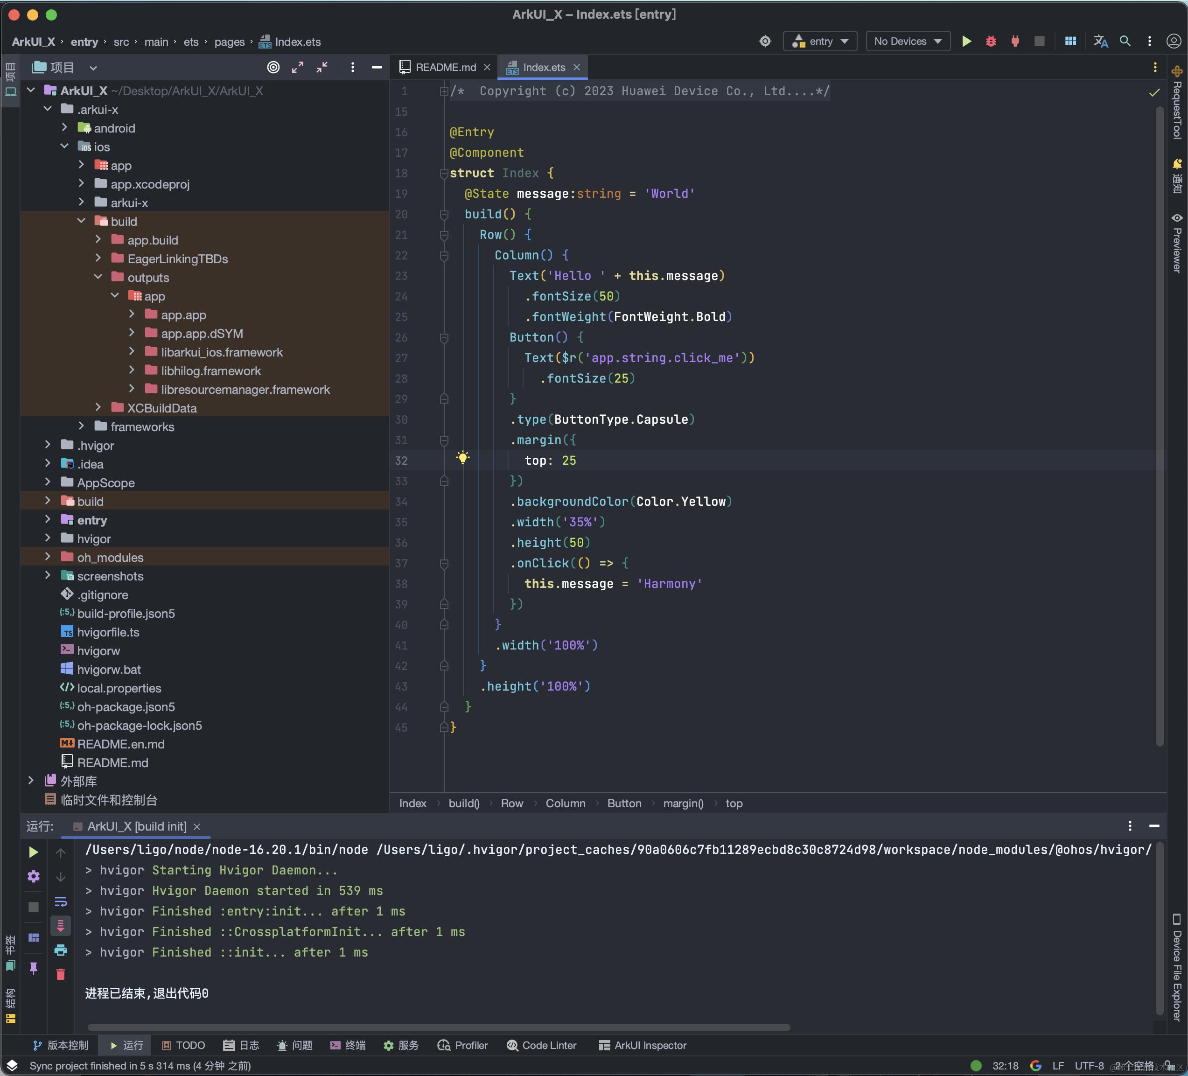Image resolution: width=1188 pixels, height=1076 pixels.
Task: Open the entry module configuration dropdown
Action: pyautogui.click(x=820, y=41)
